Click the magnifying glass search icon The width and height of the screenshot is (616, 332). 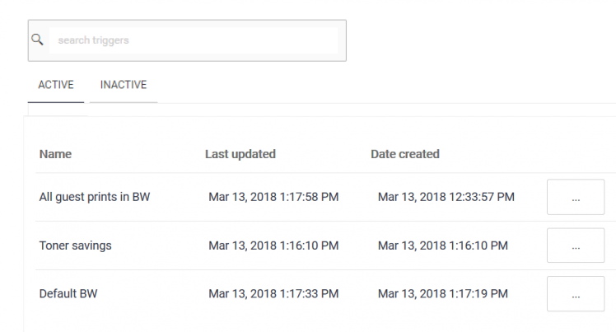tap(37, 40)
